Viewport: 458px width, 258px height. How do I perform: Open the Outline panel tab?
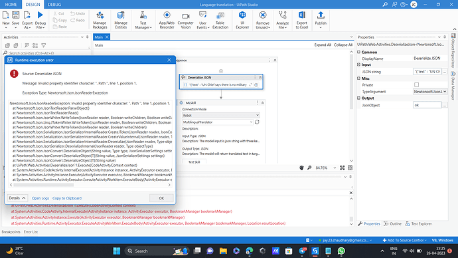click(393, 224)
